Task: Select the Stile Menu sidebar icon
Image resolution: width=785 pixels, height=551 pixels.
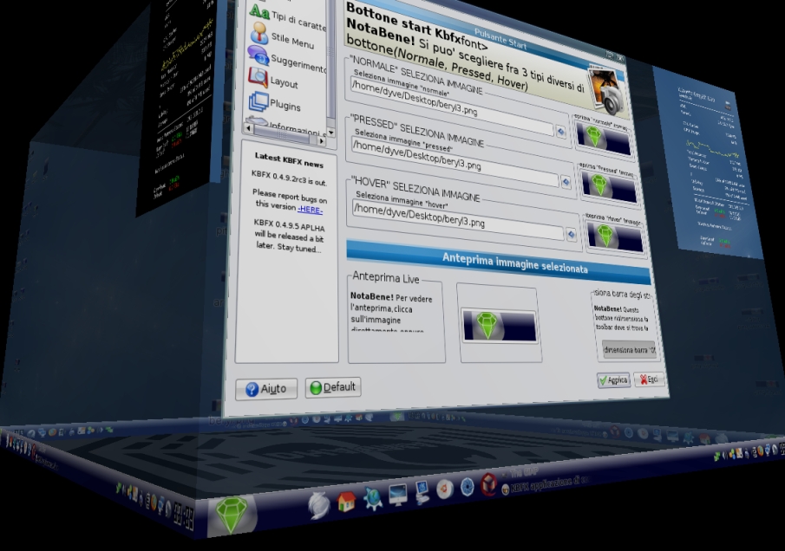Action: [259, 34]
